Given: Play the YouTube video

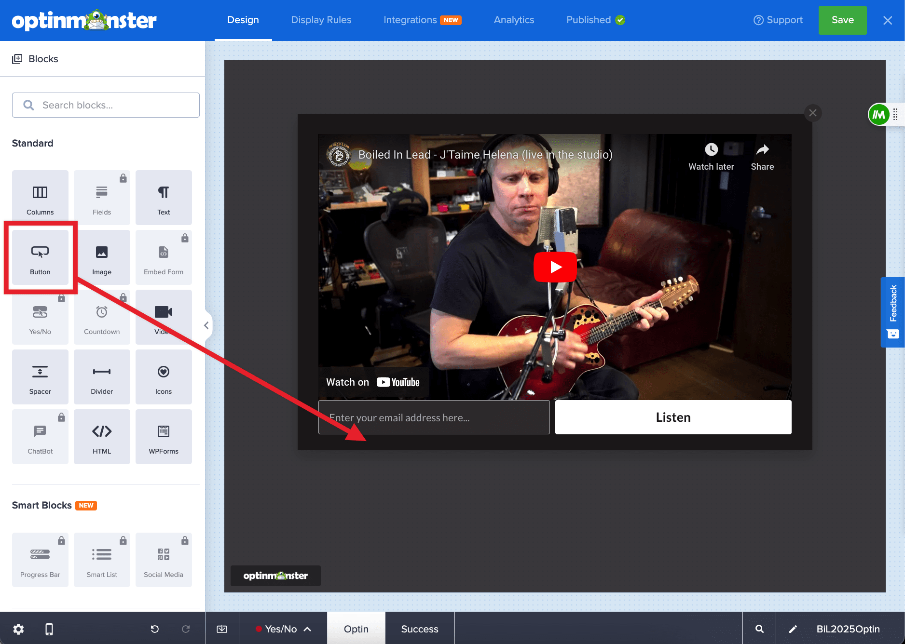Looking at the screenshot, I should 555,267.
